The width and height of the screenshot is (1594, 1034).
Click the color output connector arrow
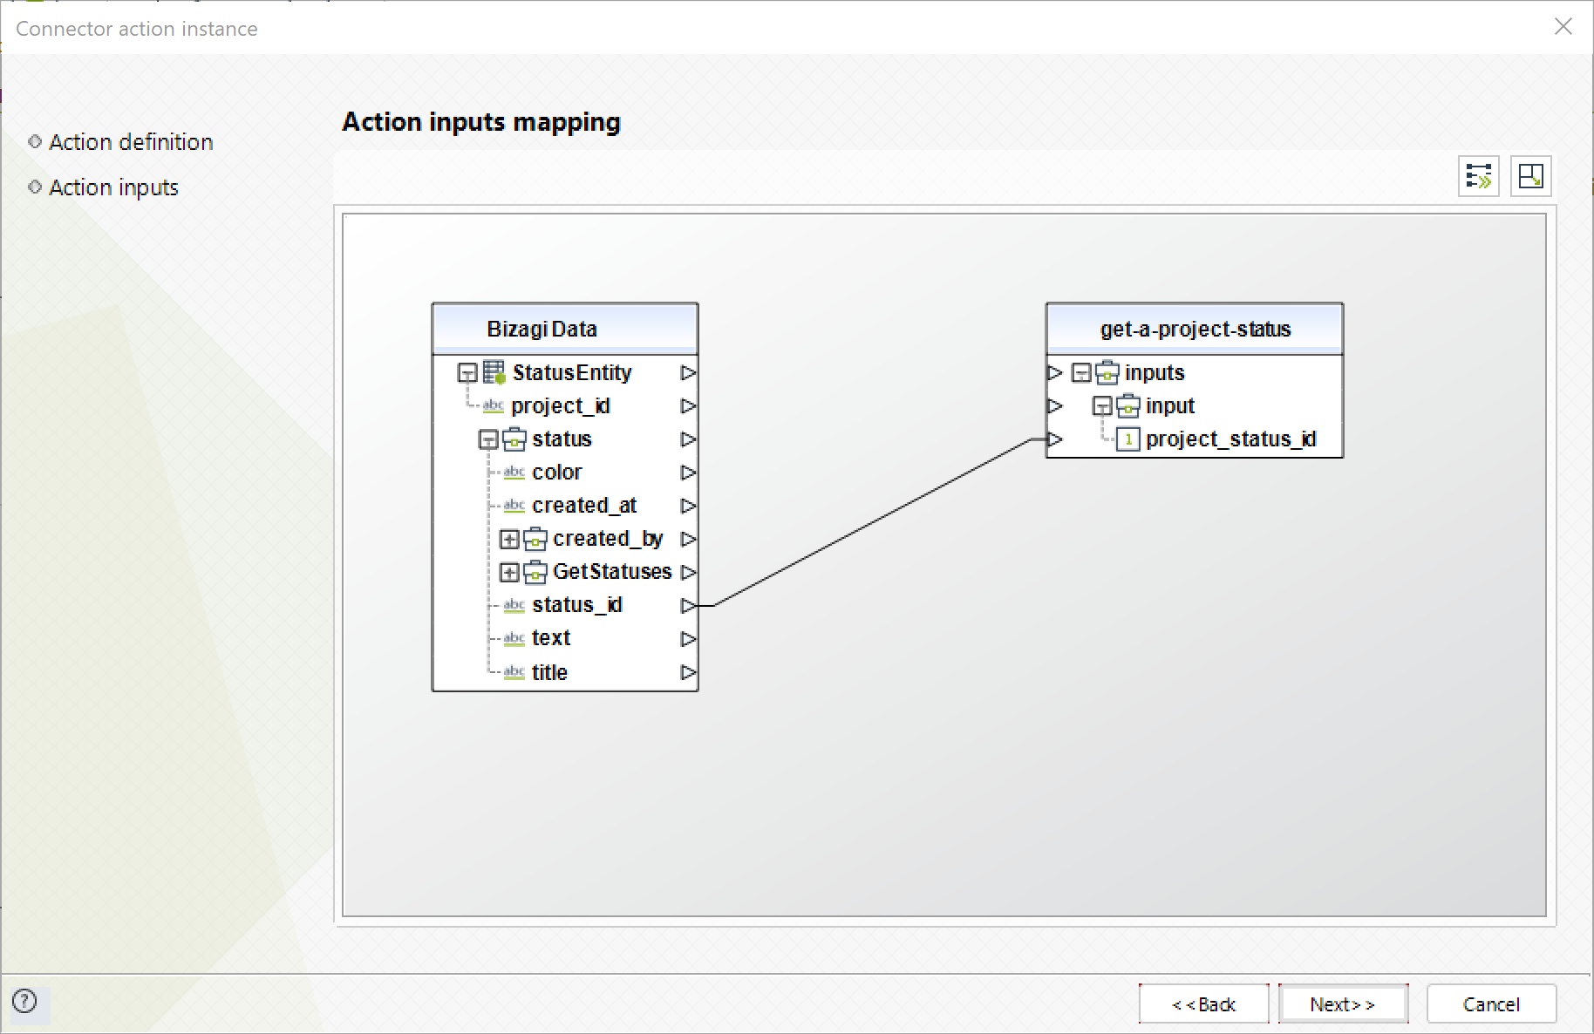point(688,473)
